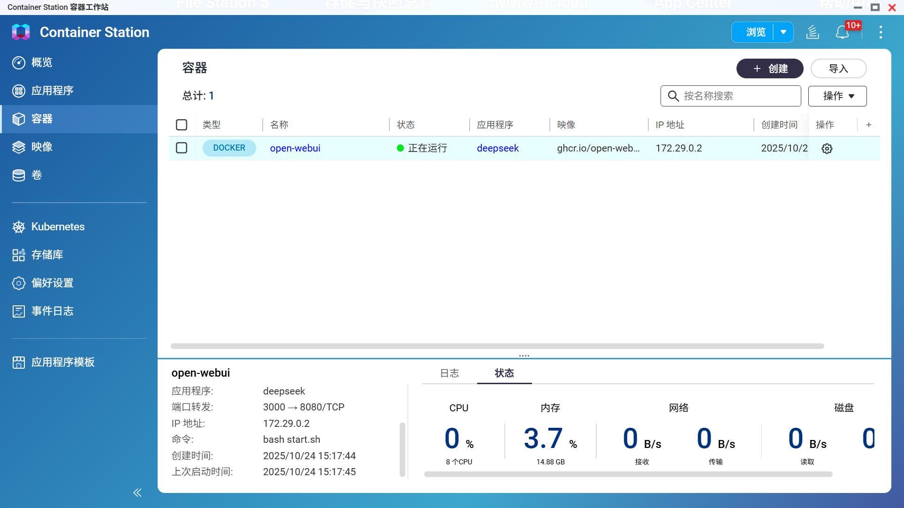Image resolution: width=904 pixels, height=508 pixels.
Task: Click the Kubernetes wheel icon in sidebar
Action: click(x=19, y=227)
